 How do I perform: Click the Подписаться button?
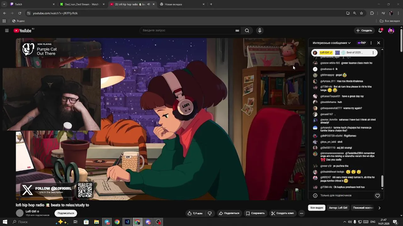(x=66, y=213)
